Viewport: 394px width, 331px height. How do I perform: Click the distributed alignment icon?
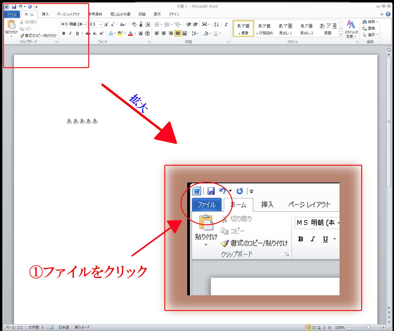185,33
